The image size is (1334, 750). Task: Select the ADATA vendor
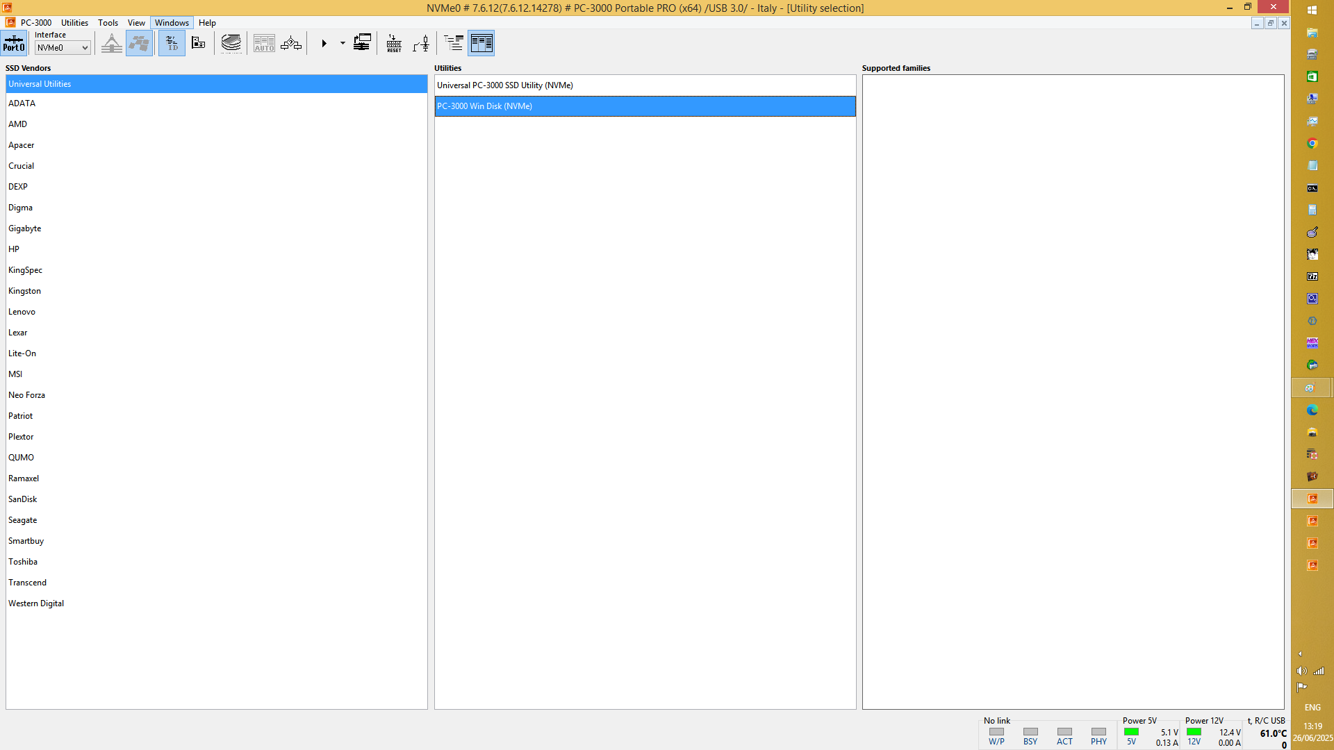(x=216, y=103)
